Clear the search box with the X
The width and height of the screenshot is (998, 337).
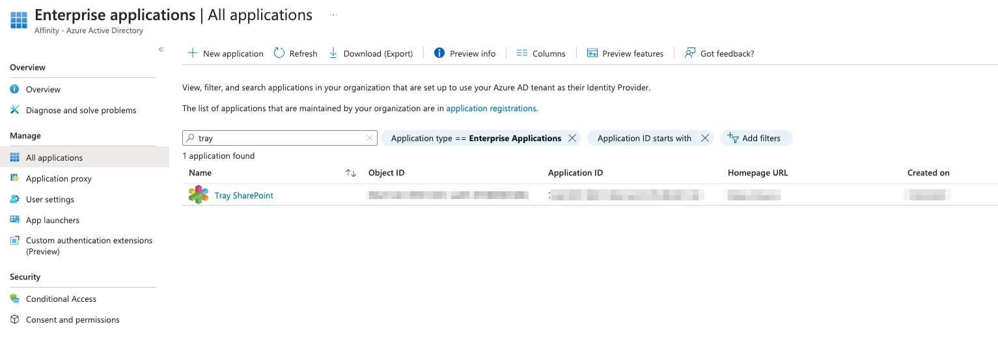click(370, 138)
